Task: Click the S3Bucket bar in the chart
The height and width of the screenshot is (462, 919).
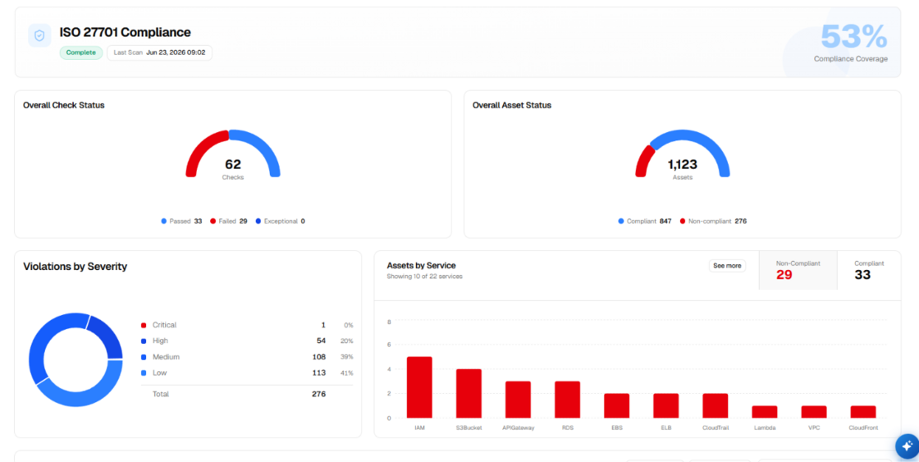Action: (x=469, y=393)
